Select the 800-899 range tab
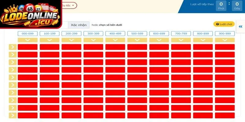This screenshot has width=245, height=122. pos(203,34)
